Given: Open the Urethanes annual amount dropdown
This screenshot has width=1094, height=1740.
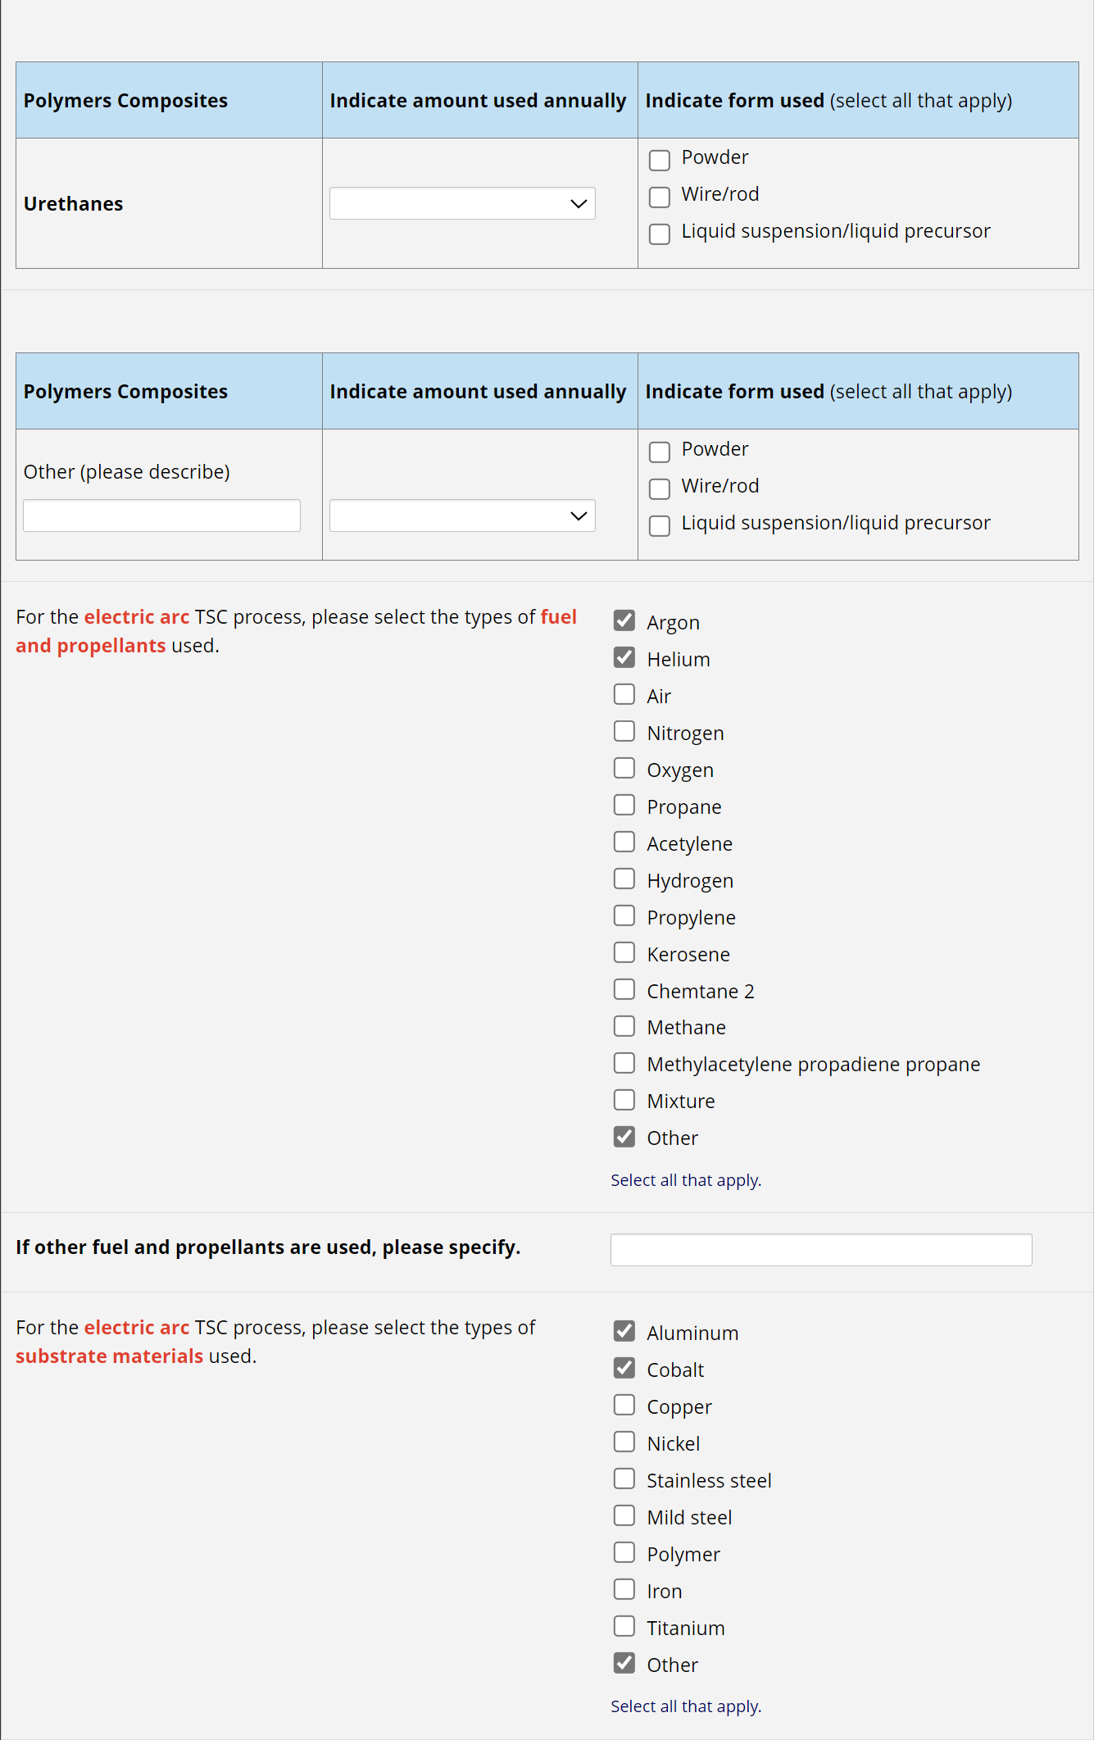Looking at the screenshot, I should pyautogui.click(x=462, y=203).
